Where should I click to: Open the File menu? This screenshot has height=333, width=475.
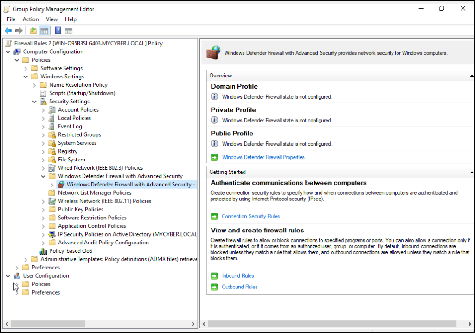[x=11, y=19]
